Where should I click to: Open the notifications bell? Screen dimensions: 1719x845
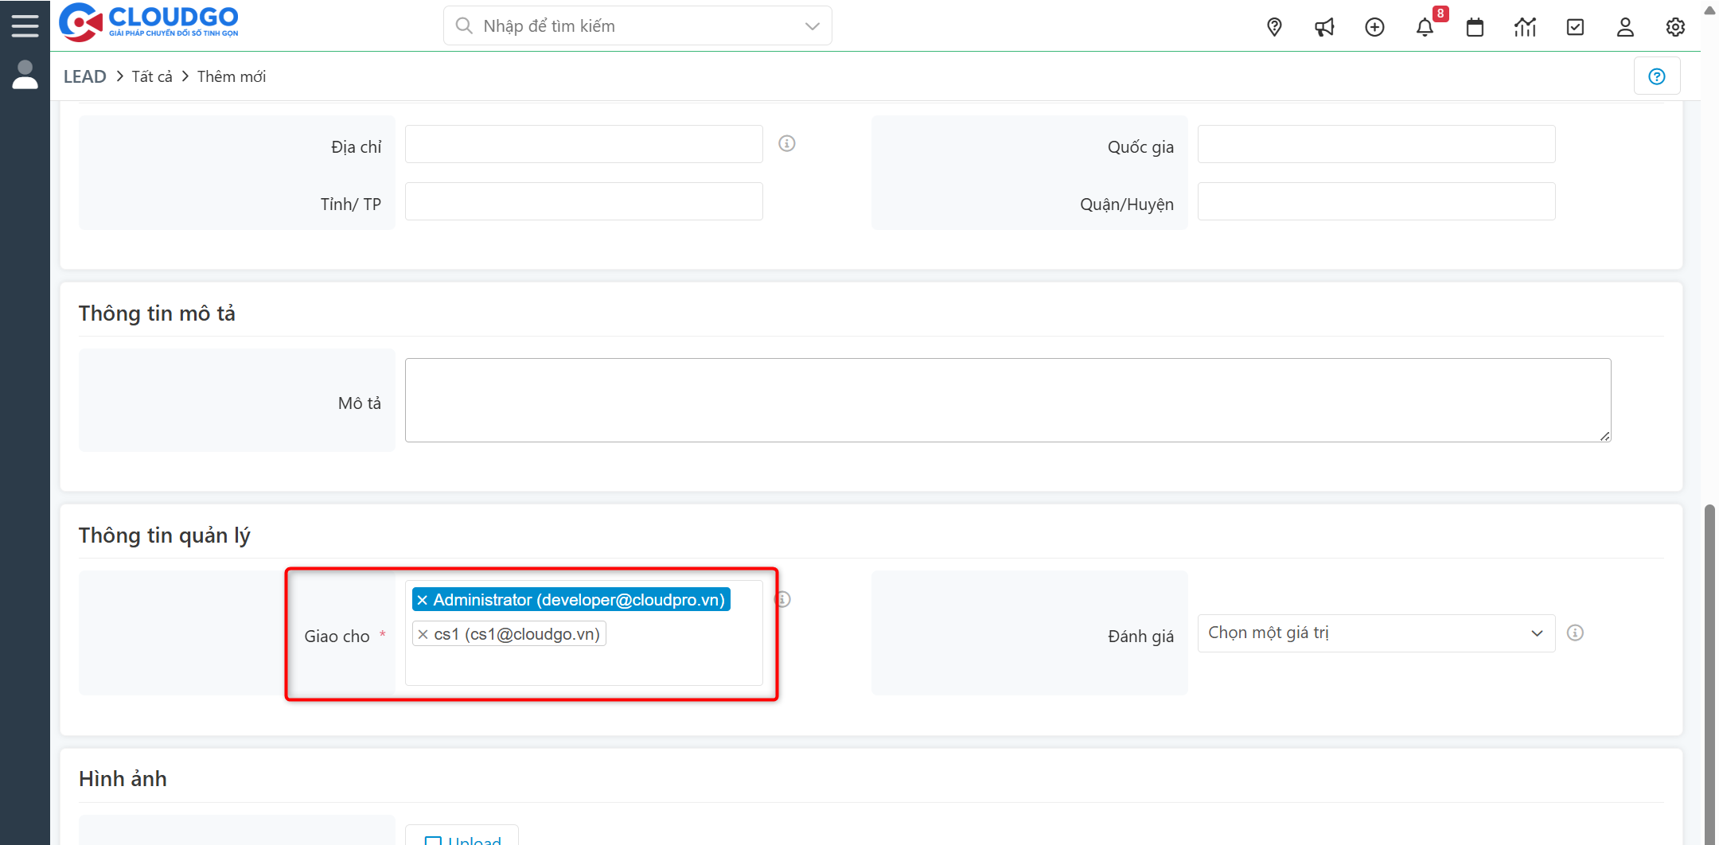(1425, 27)
